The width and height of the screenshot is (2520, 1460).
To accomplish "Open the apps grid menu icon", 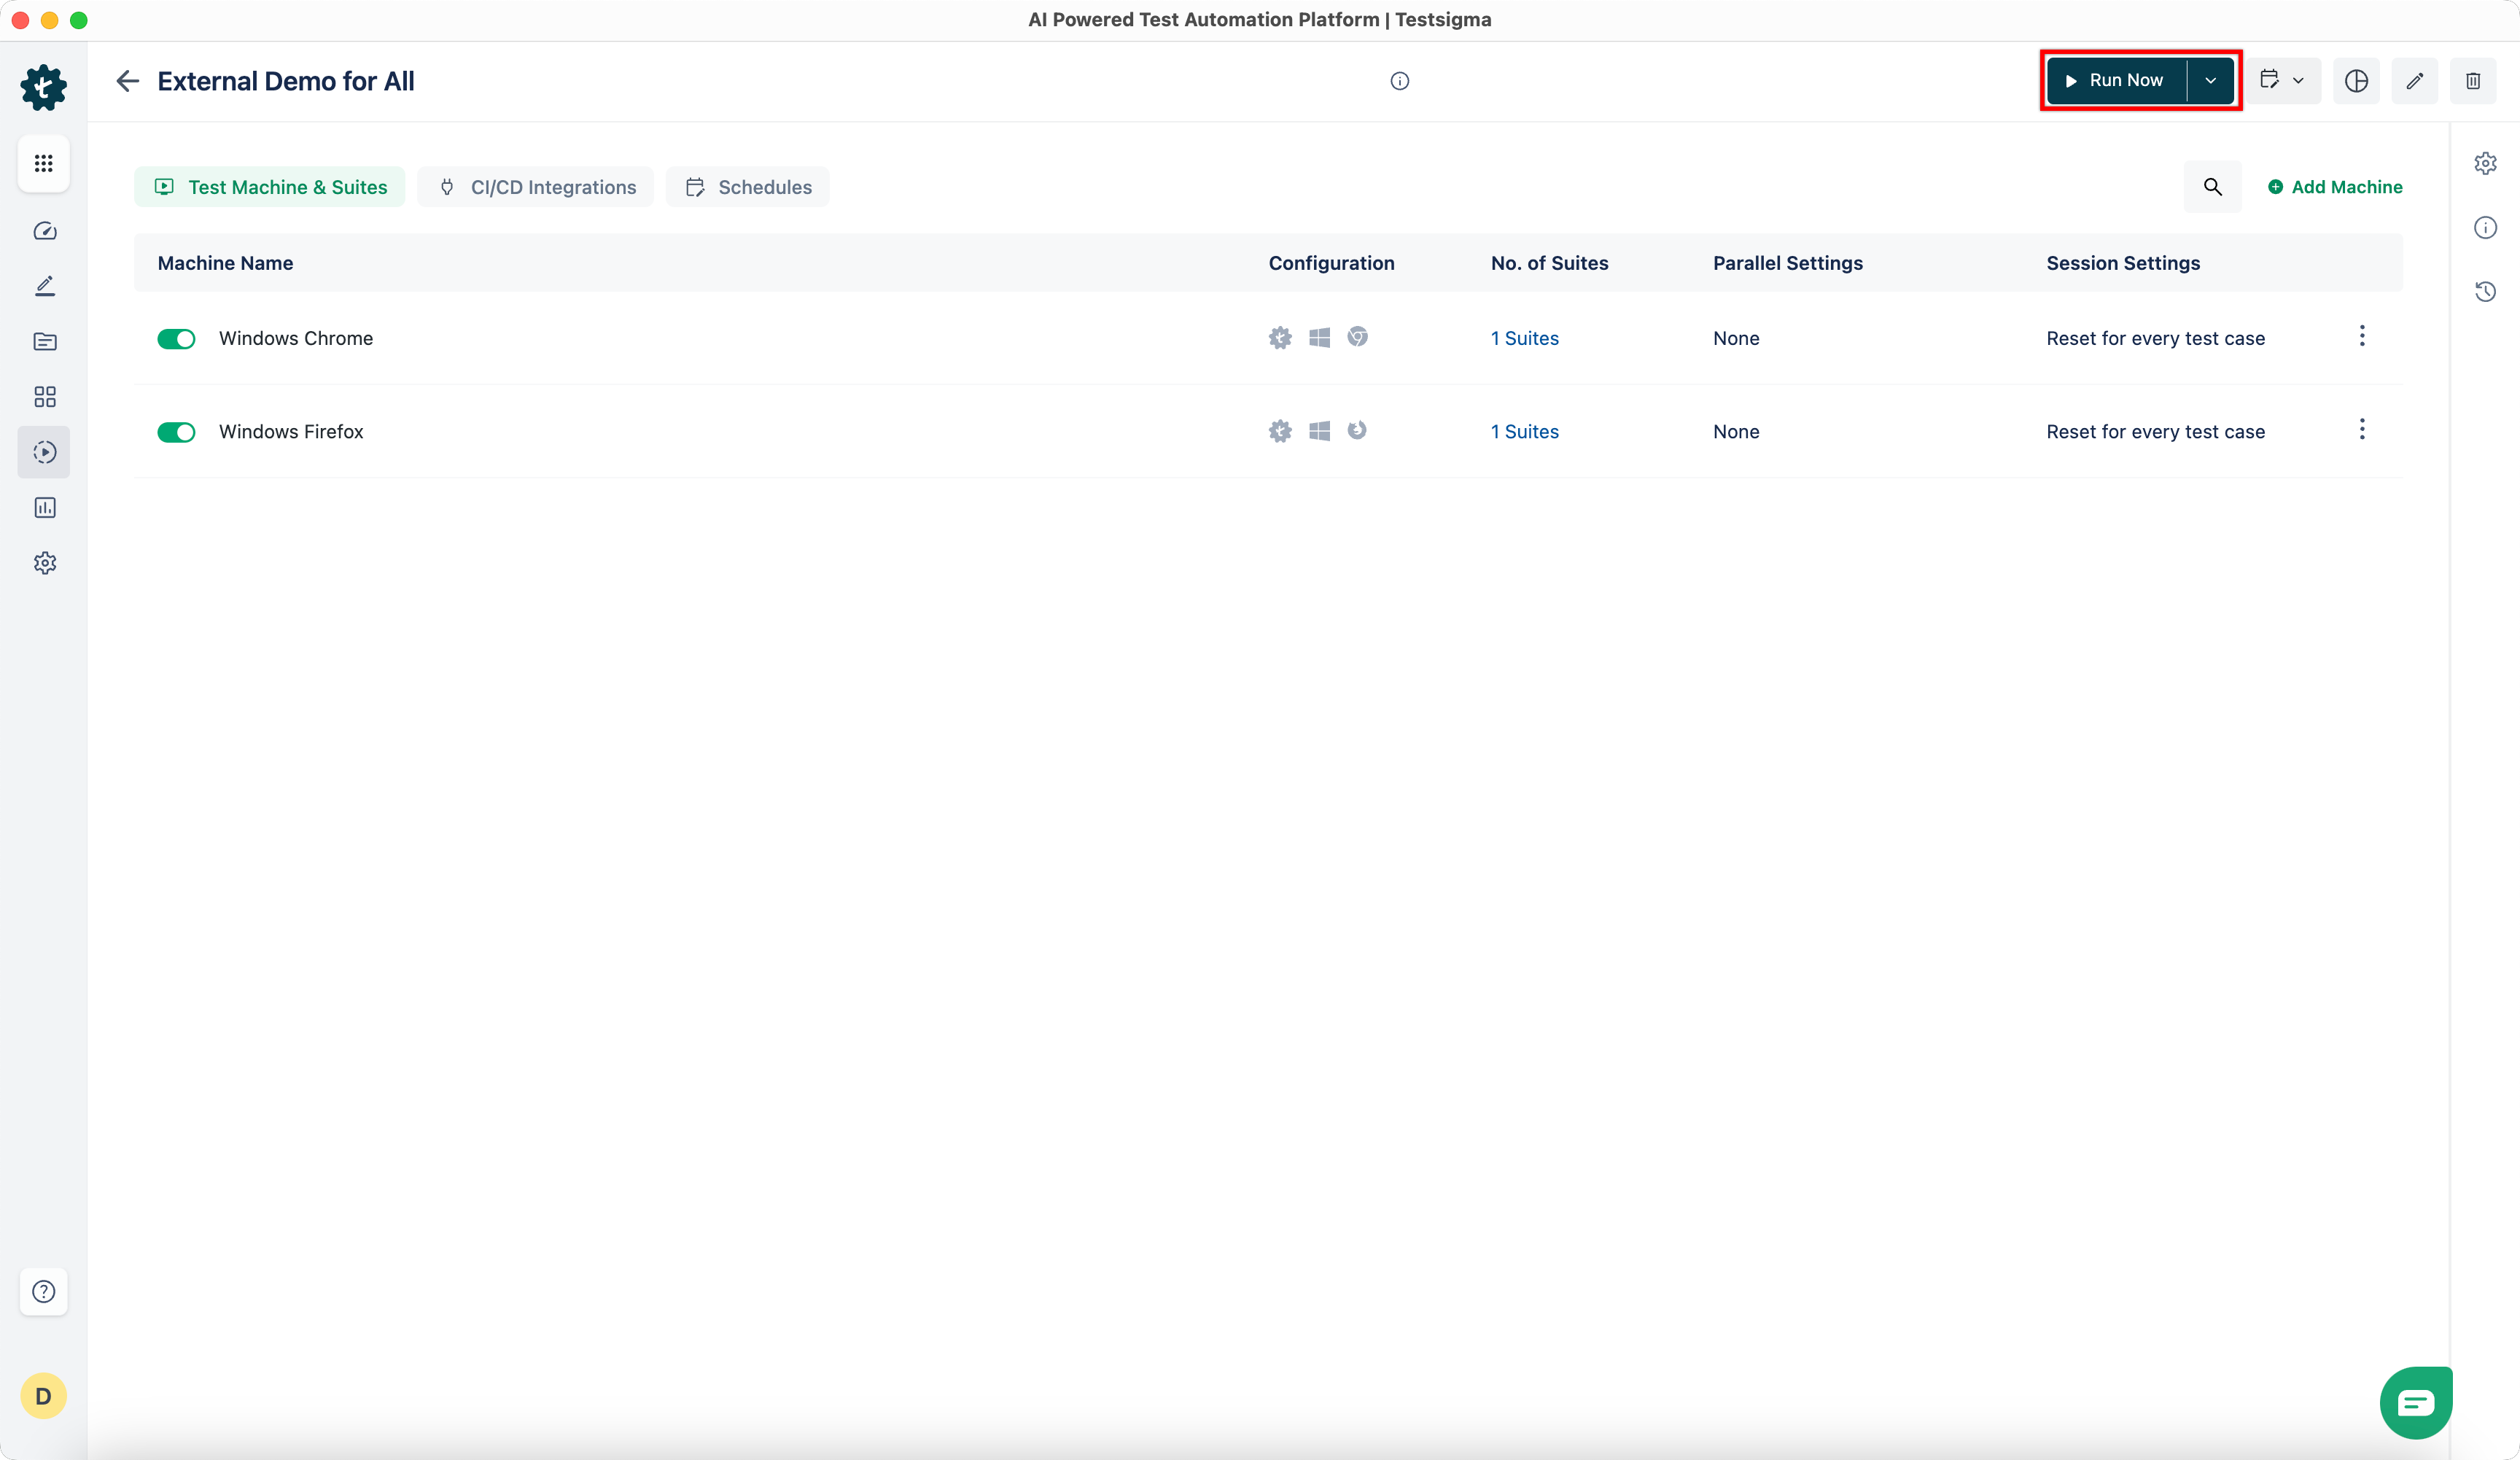I will click(x=43, y=163).
